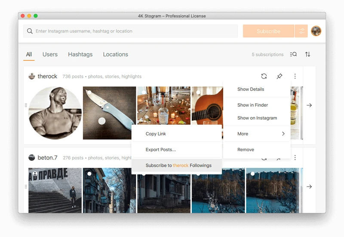Open the blue apartment building photo
Image resolution: width=344 pixels, height=237 pixels.
coord(110,190)
